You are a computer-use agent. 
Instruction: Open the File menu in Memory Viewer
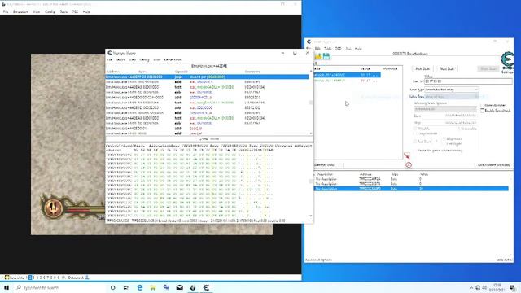[x=110, y=59]
